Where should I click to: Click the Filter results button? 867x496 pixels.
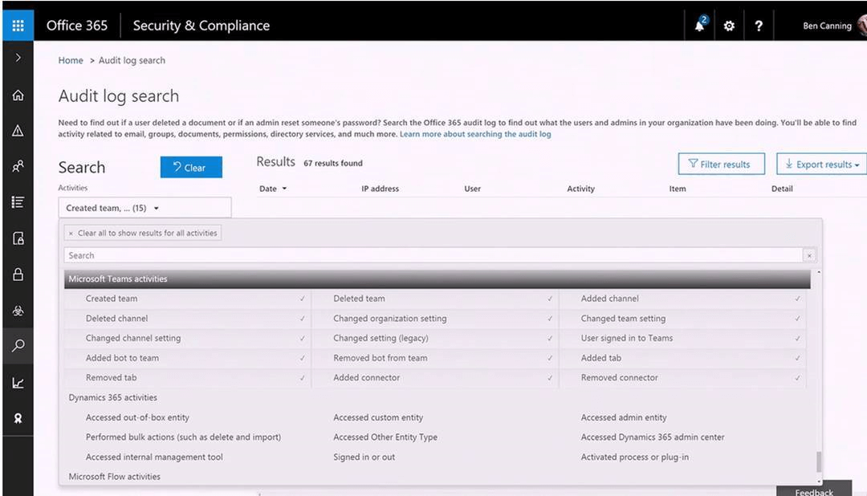[x=721, y=165]
